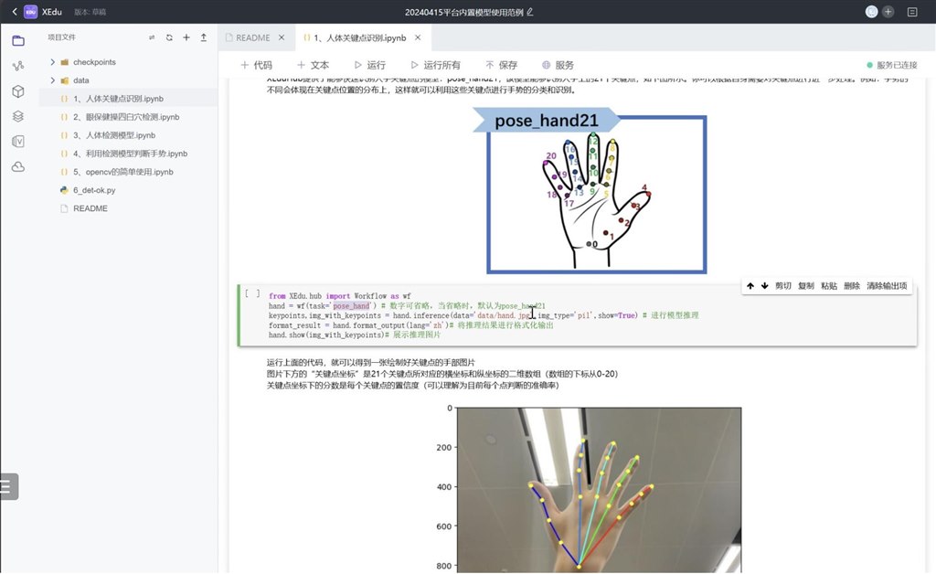Save the notebook with 保存

pos(502,65)
